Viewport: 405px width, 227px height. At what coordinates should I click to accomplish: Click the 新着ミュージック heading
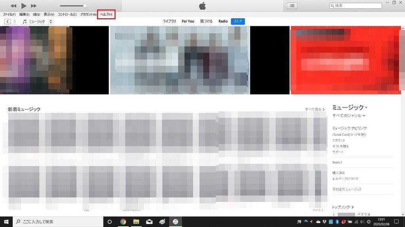click(x=24, y=109)
